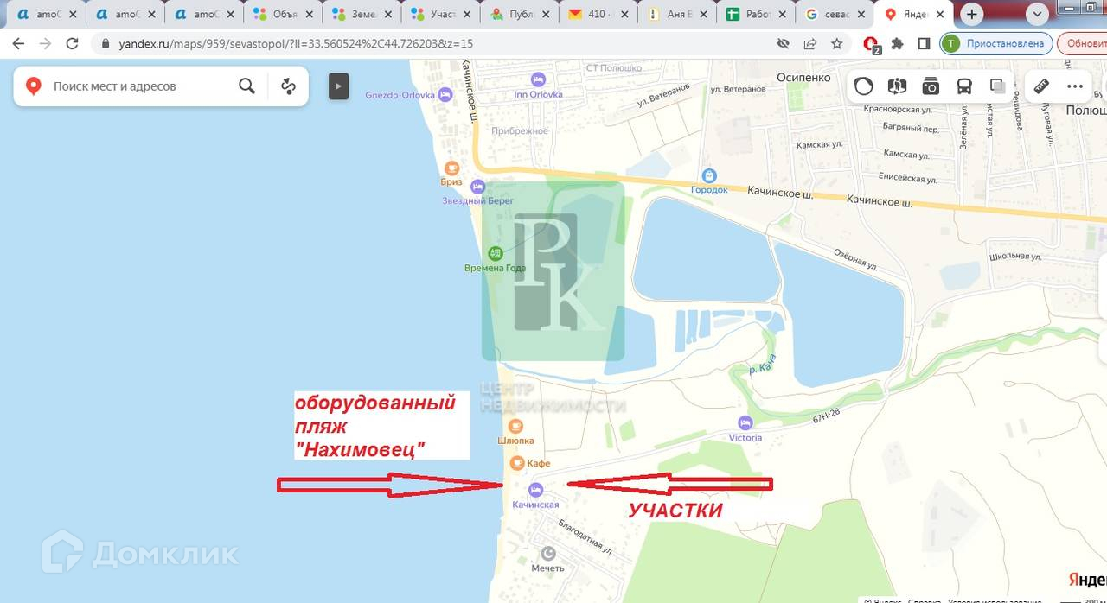
Task: Collapse the search panel arrow button
Action: coord(338,86)
